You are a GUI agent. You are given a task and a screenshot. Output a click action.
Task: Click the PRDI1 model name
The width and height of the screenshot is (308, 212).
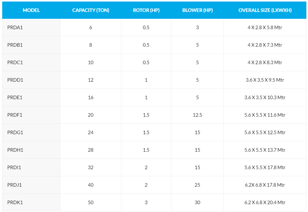coord(15,167)
